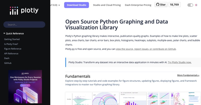Open the rightmost scatter map thumbnail
Screen dimensions: 201x105
tap(187, 98)
